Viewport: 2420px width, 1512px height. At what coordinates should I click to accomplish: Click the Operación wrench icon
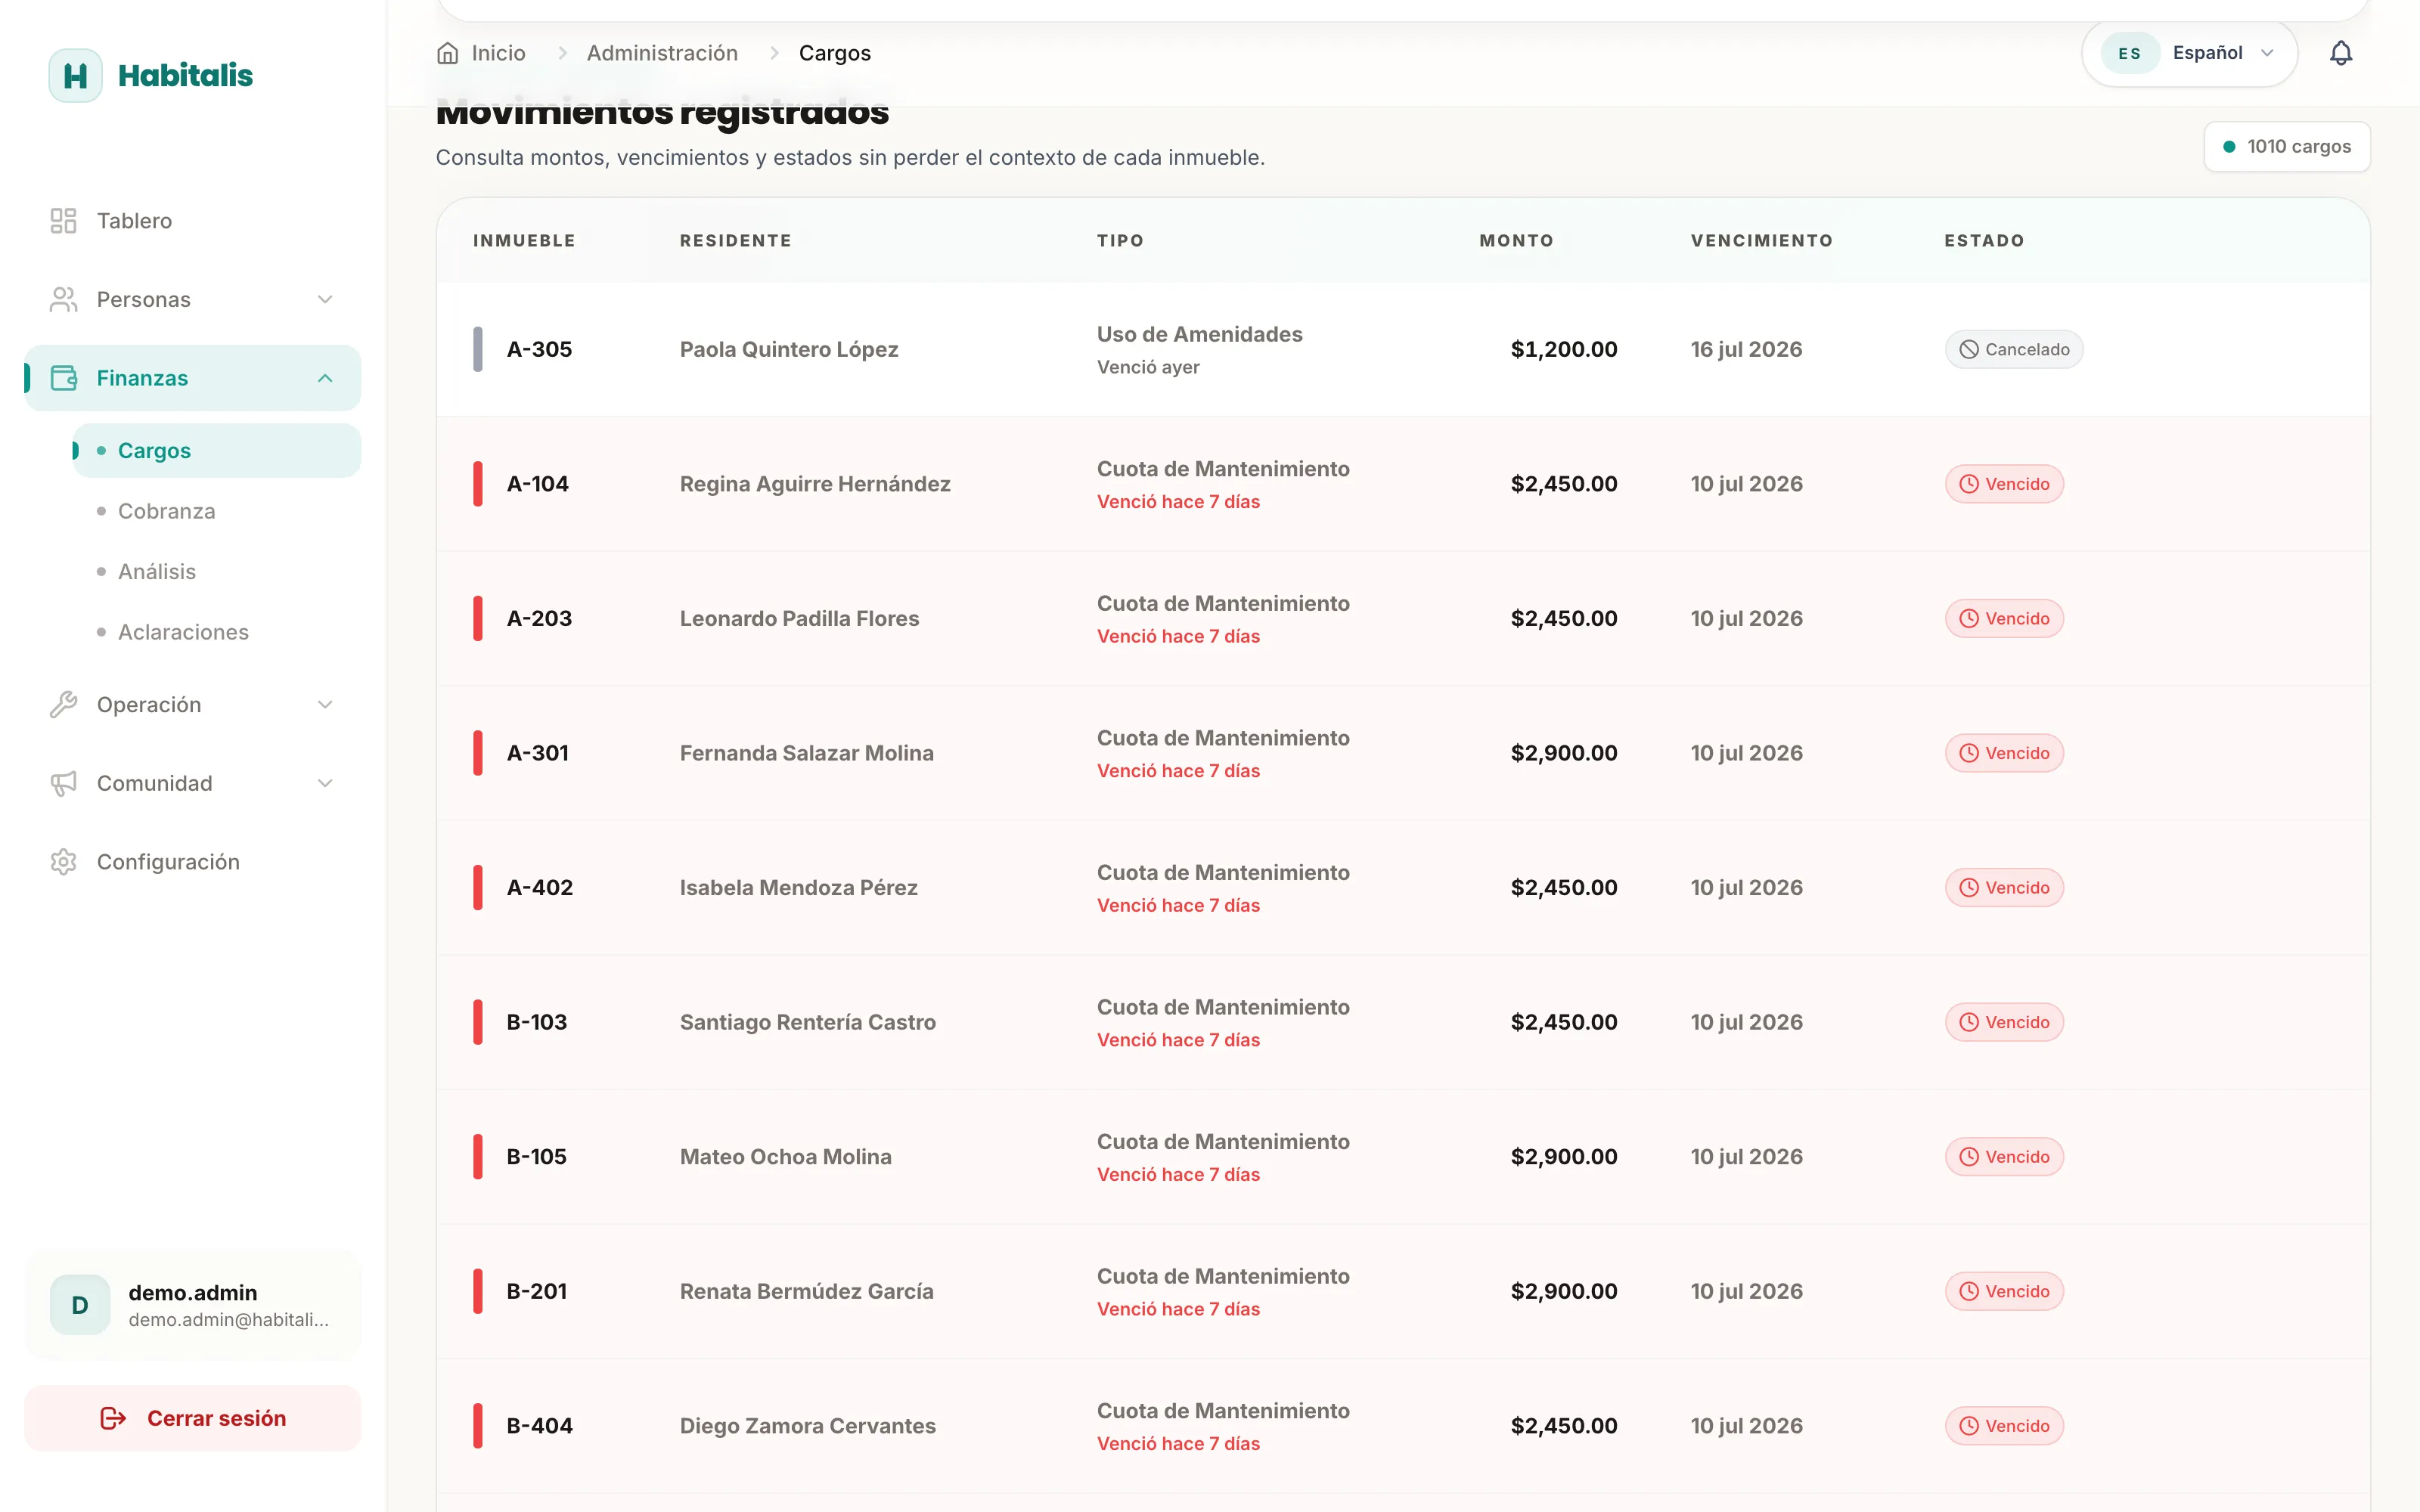coord(63,705)
